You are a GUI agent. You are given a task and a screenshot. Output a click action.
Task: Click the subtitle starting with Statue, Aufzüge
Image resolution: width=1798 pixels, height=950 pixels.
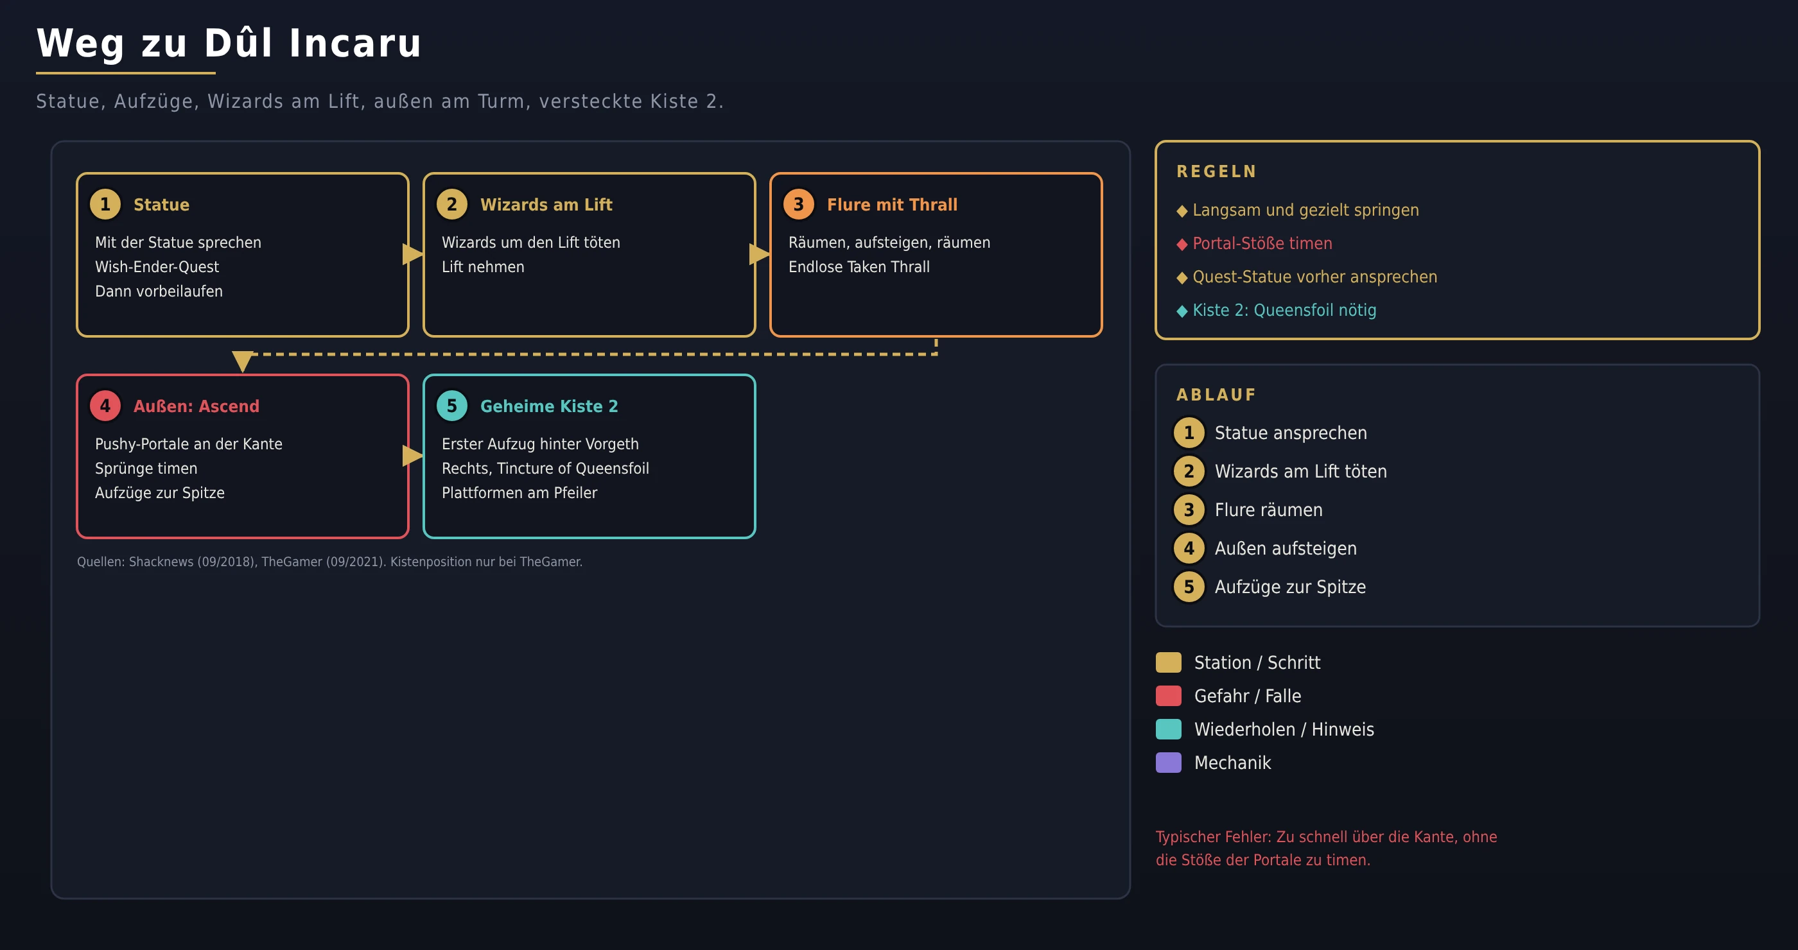click(x=380, y=102)
